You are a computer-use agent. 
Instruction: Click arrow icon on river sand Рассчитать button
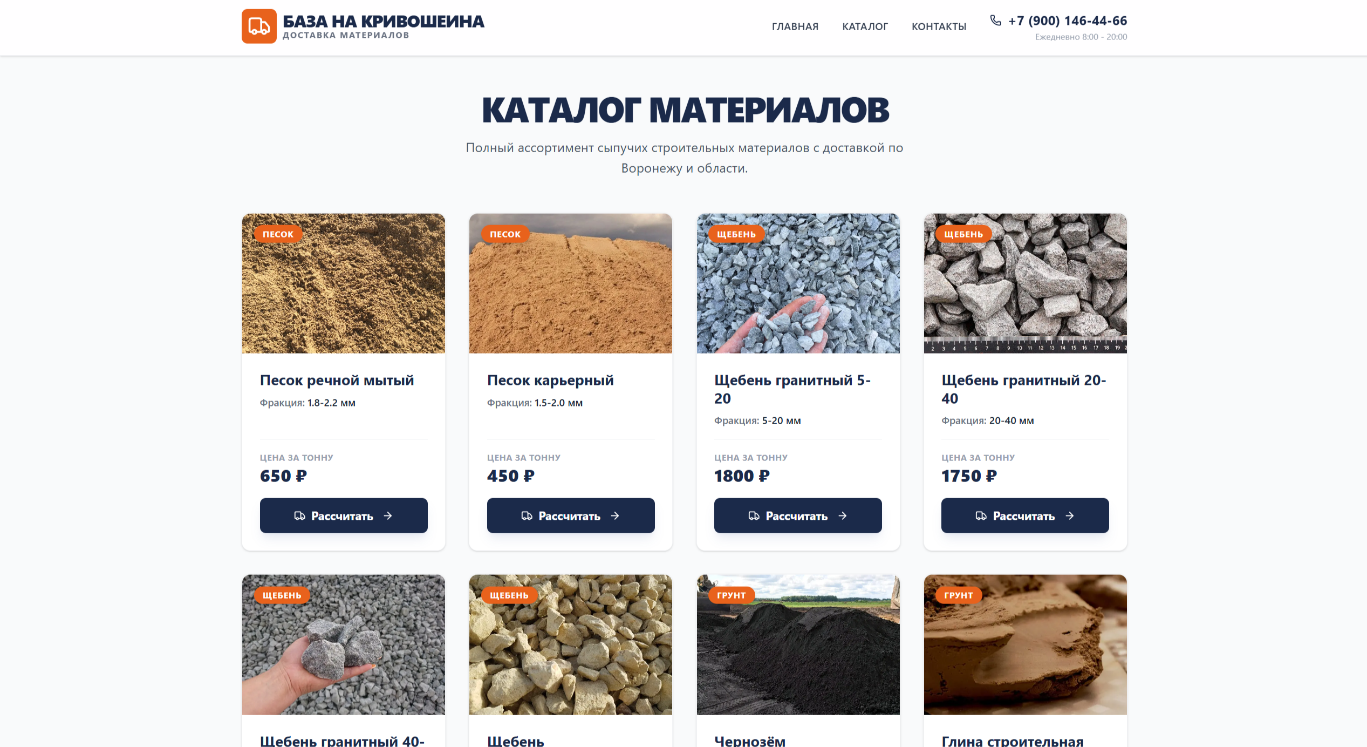coord(388,516)
